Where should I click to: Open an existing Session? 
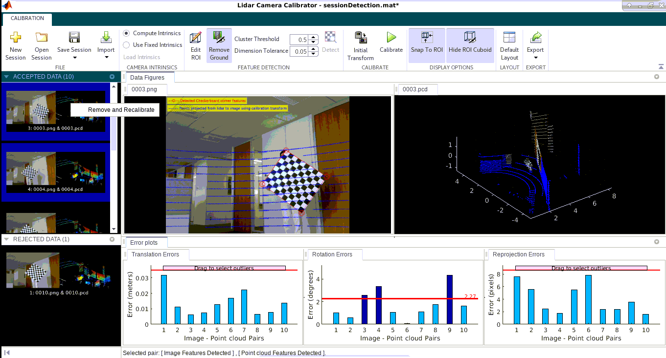pyautogui.click(x=41, y=44)
